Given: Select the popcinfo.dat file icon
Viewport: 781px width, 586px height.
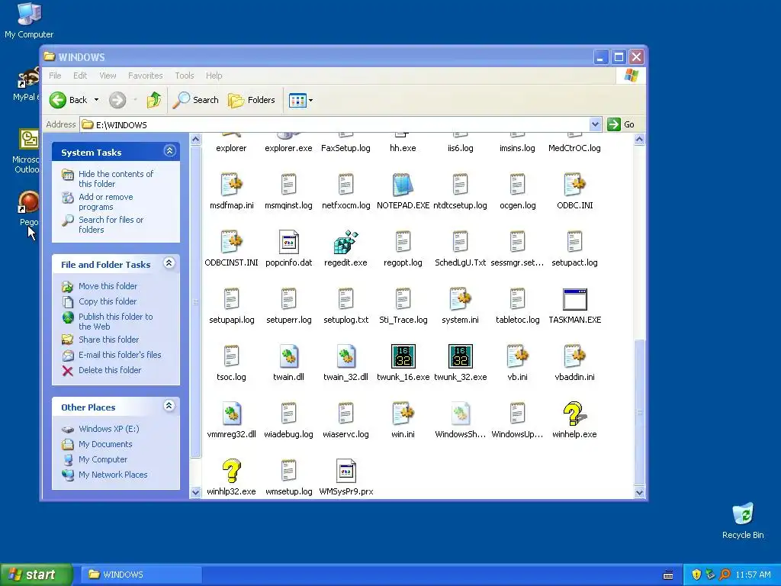Looking at the screenshot, I should pos(288,242).
